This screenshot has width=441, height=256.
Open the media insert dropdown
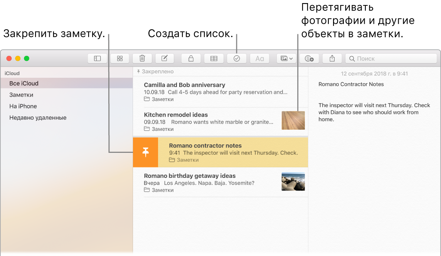pyautogui.click(x=286, y=58)
